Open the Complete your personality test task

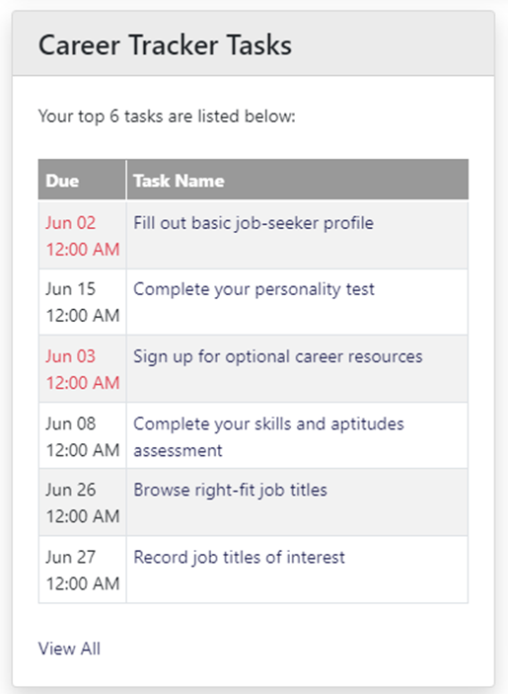click(254, 289)
